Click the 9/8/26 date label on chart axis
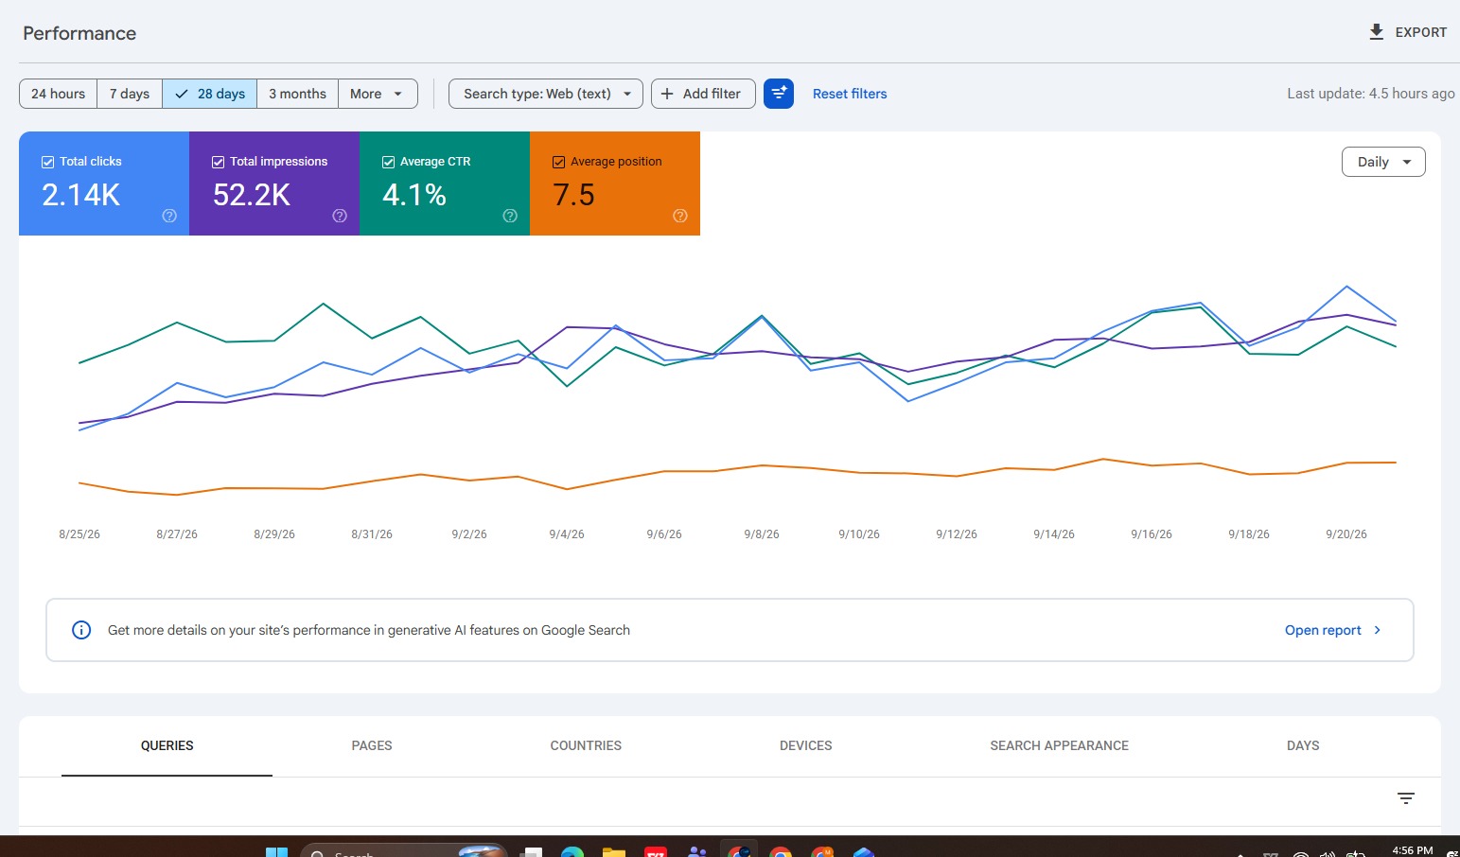 [x=762, y=534]
